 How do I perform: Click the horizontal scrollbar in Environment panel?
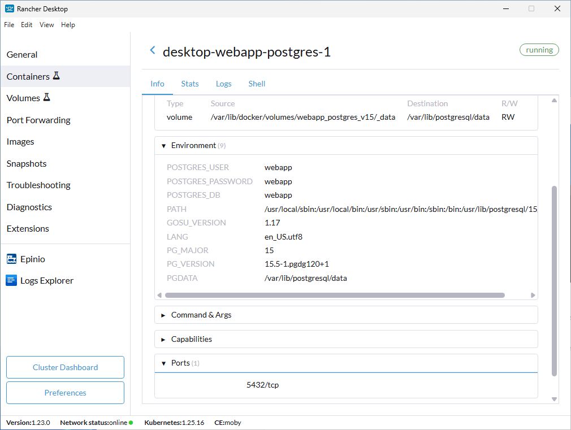coord(335,296)
